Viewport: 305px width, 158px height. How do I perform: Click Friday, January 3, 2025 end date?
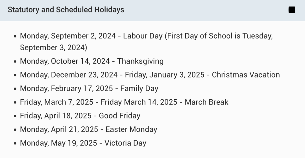(x=165, y=75)
